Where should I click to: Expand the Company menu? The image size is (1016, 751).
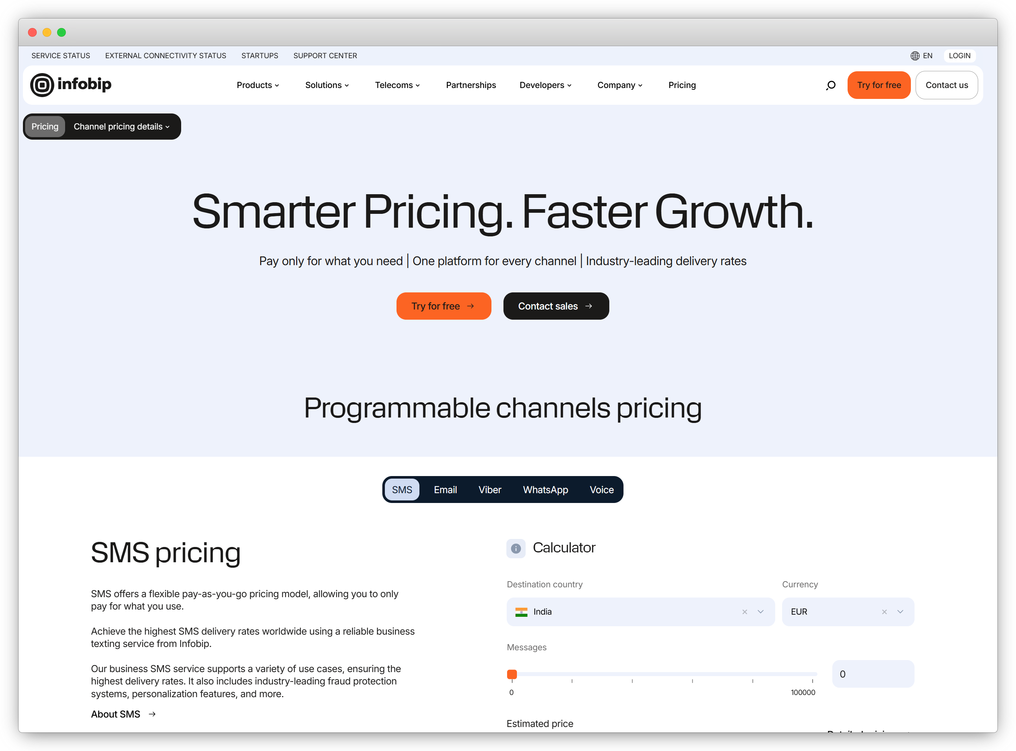click(x=619, y=85)
